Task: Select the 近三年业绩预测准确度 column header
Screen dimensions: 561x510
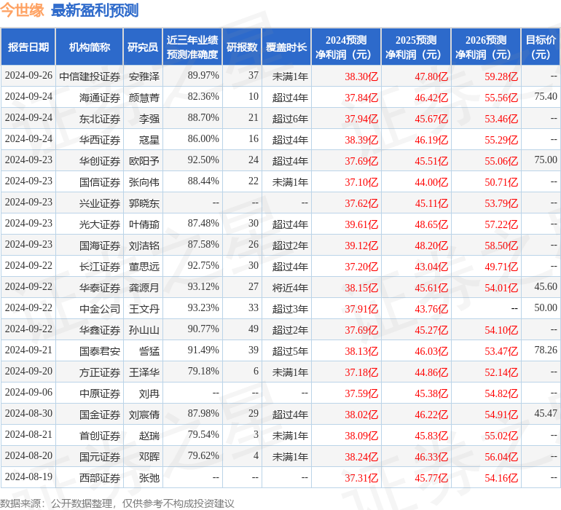Action: pyautogui.click(x=192, y=47)
